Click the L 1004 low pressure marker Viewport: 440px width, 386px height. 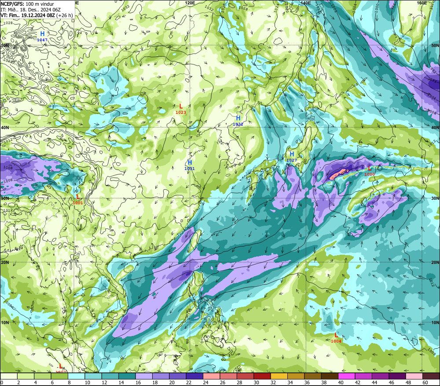coord(336,338)
